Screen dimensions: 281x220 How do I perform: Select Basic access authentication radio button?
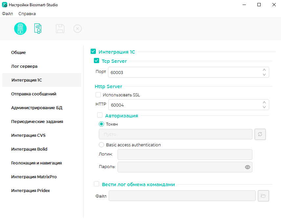(101, 145)
